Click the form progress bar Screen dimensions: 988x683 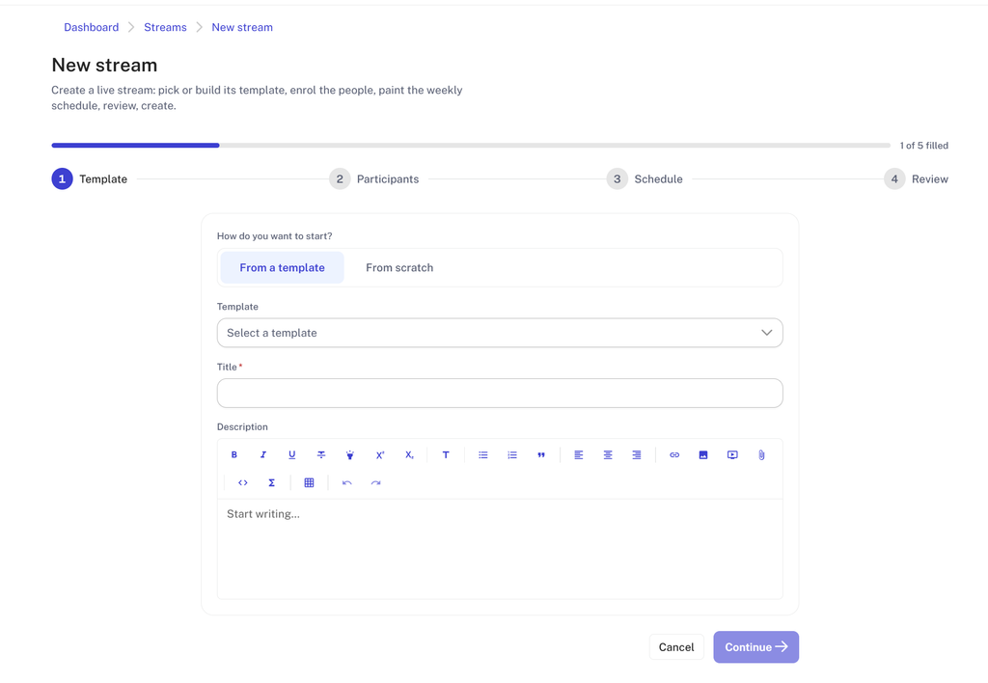pyautogui.click(x=471, y=146)
